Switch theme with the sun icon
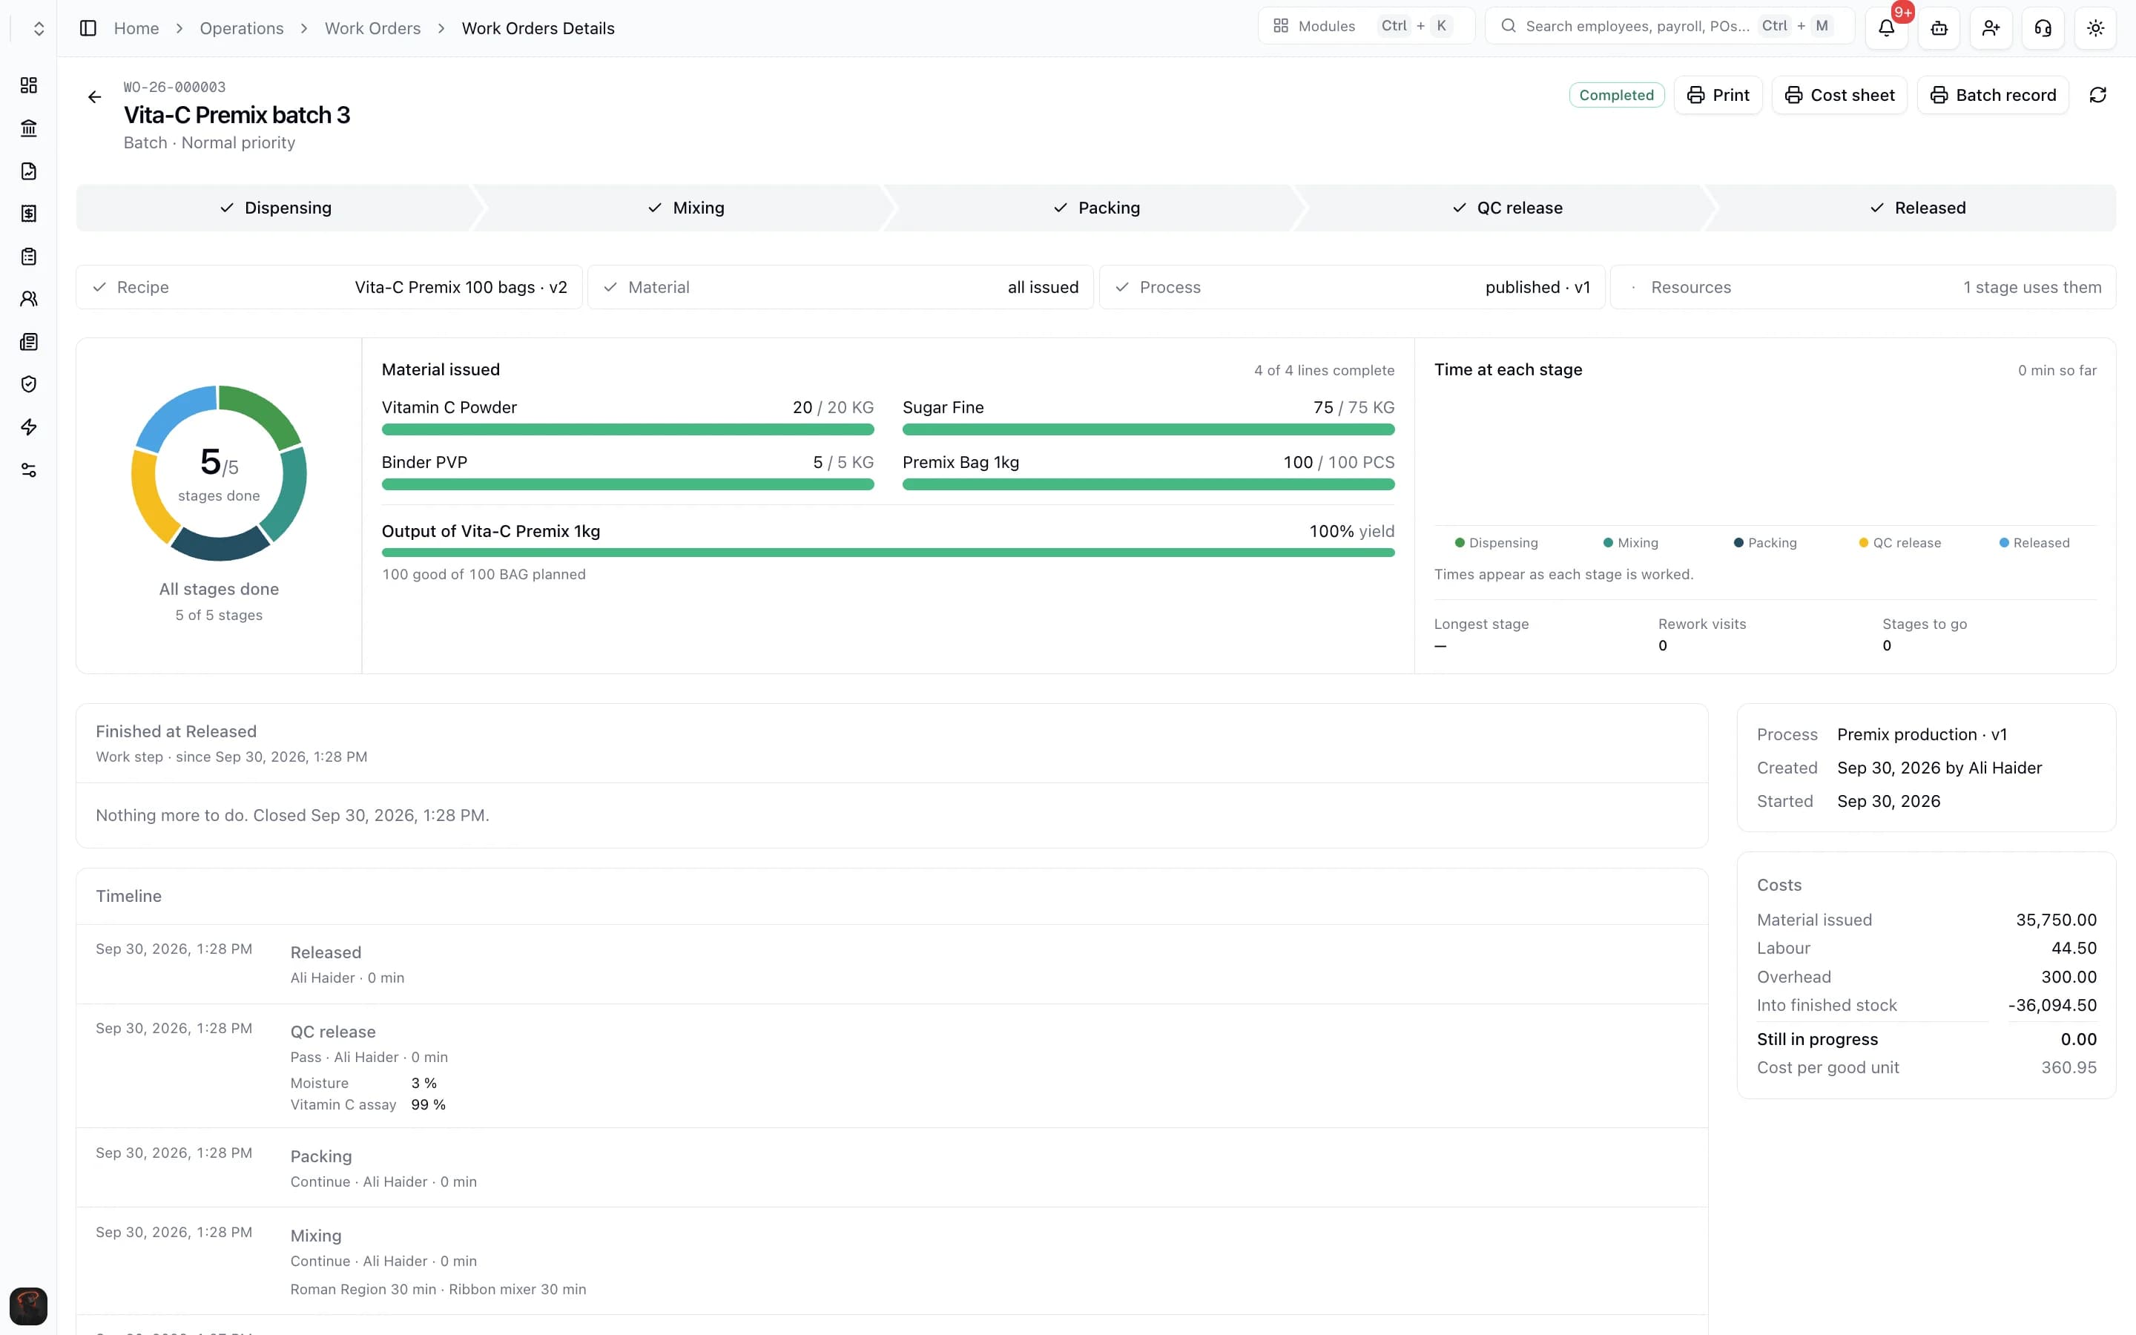 (2095, 28)
